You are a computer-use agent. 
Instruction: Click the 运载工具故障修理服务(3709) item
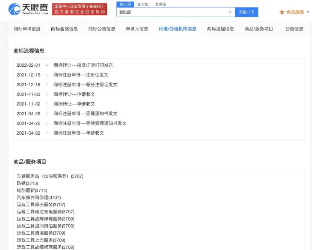pyautogui.click(x=45, y=219)
